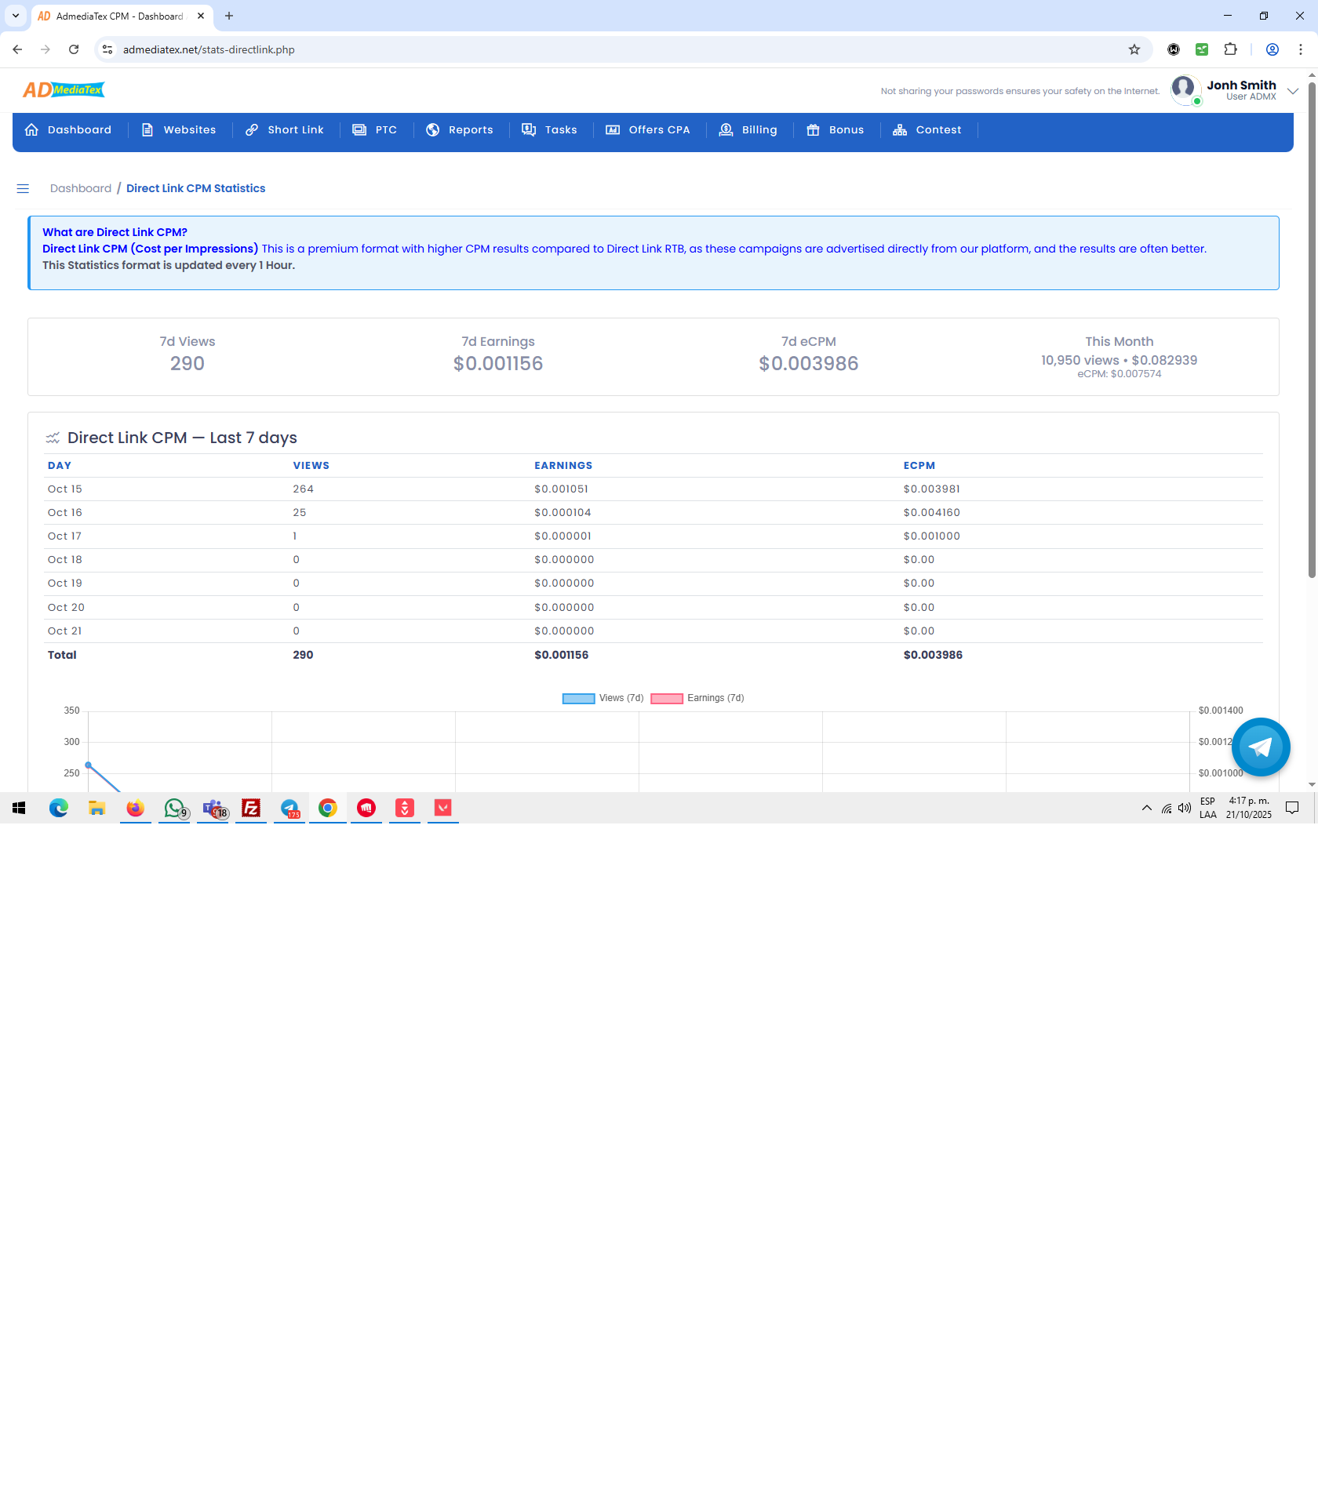Click the Oct 21 row day cell

tap(65, 631)
